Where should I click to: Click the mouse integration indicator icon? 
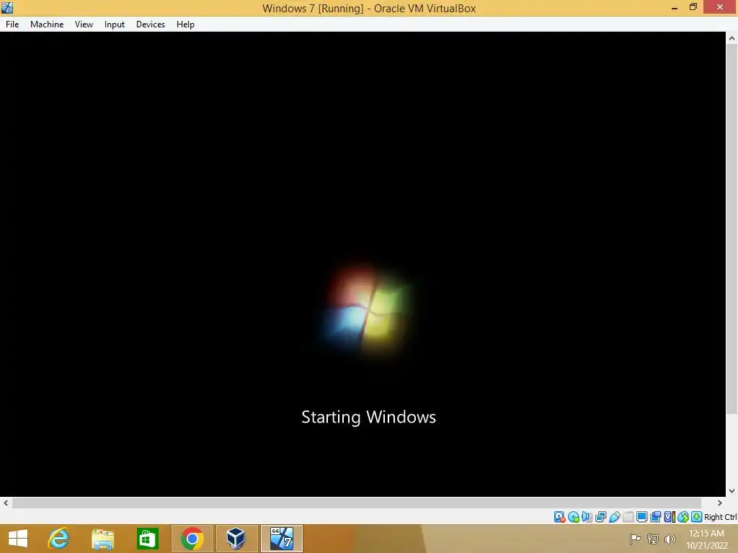[683, 517]
